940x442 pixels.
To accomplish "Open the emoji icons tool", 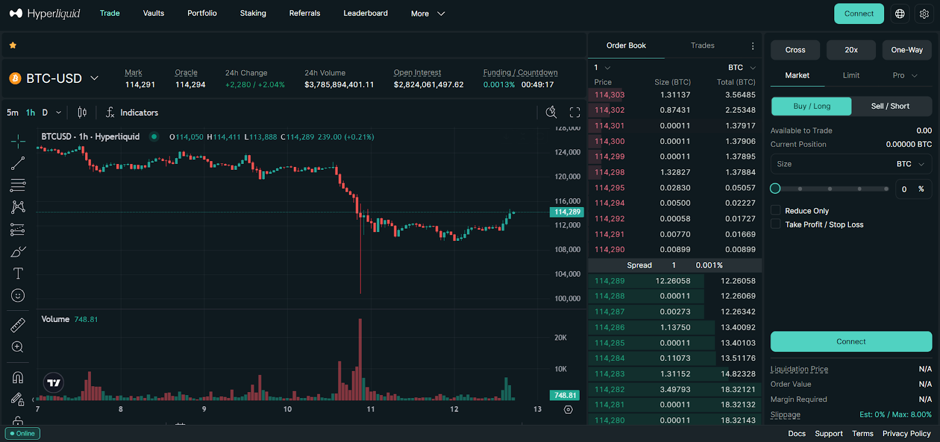I will [18, 296].
